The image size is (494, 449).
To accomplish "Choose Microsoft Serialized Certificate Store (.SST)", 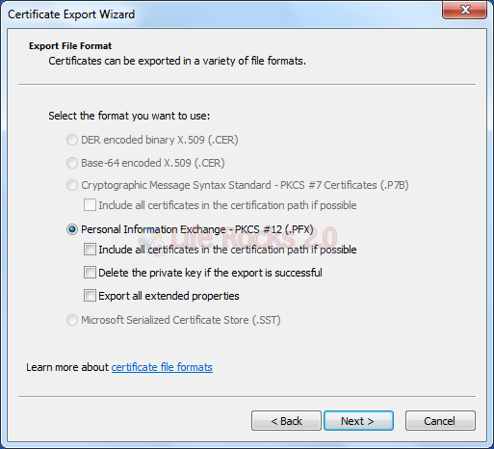I will pyautogui.click(x=72, y=320).
